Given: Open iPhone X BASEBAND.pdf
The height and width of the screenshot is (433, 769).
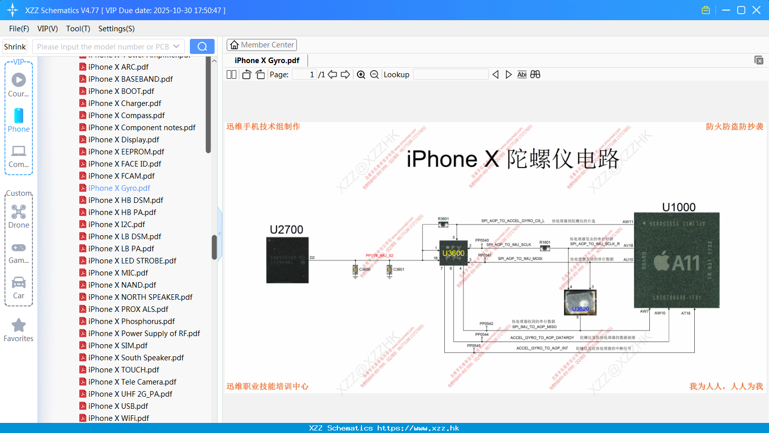Looking at the screenshot, I should 130,79.
